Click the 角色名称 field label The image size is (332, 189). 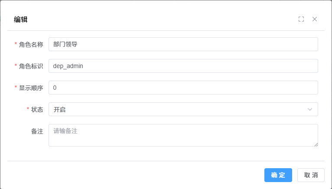tap(31, 44)
